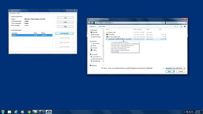Open the Languages menu in Vistalizator

click(13, 13)
